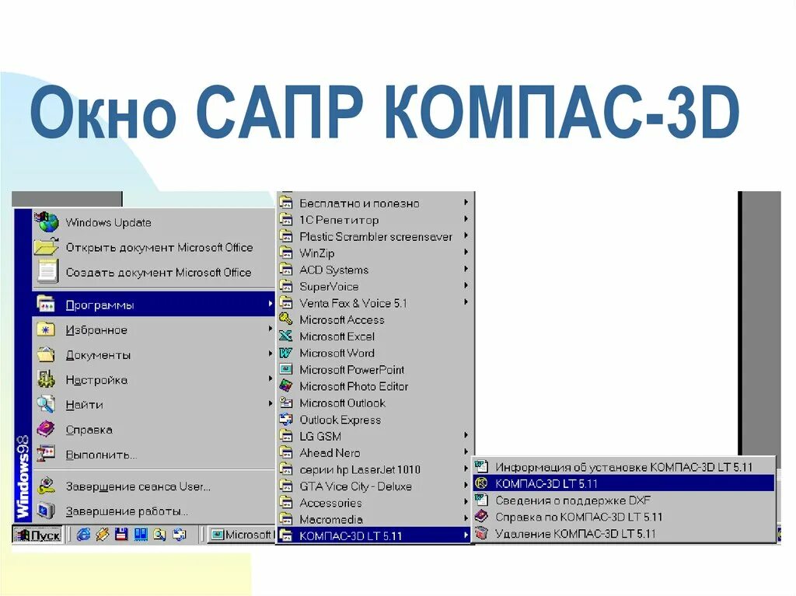The height and width of the screenshot is (596, 796).
Task: Expand the WinZip submenu
Action: [x=374, y=253]
